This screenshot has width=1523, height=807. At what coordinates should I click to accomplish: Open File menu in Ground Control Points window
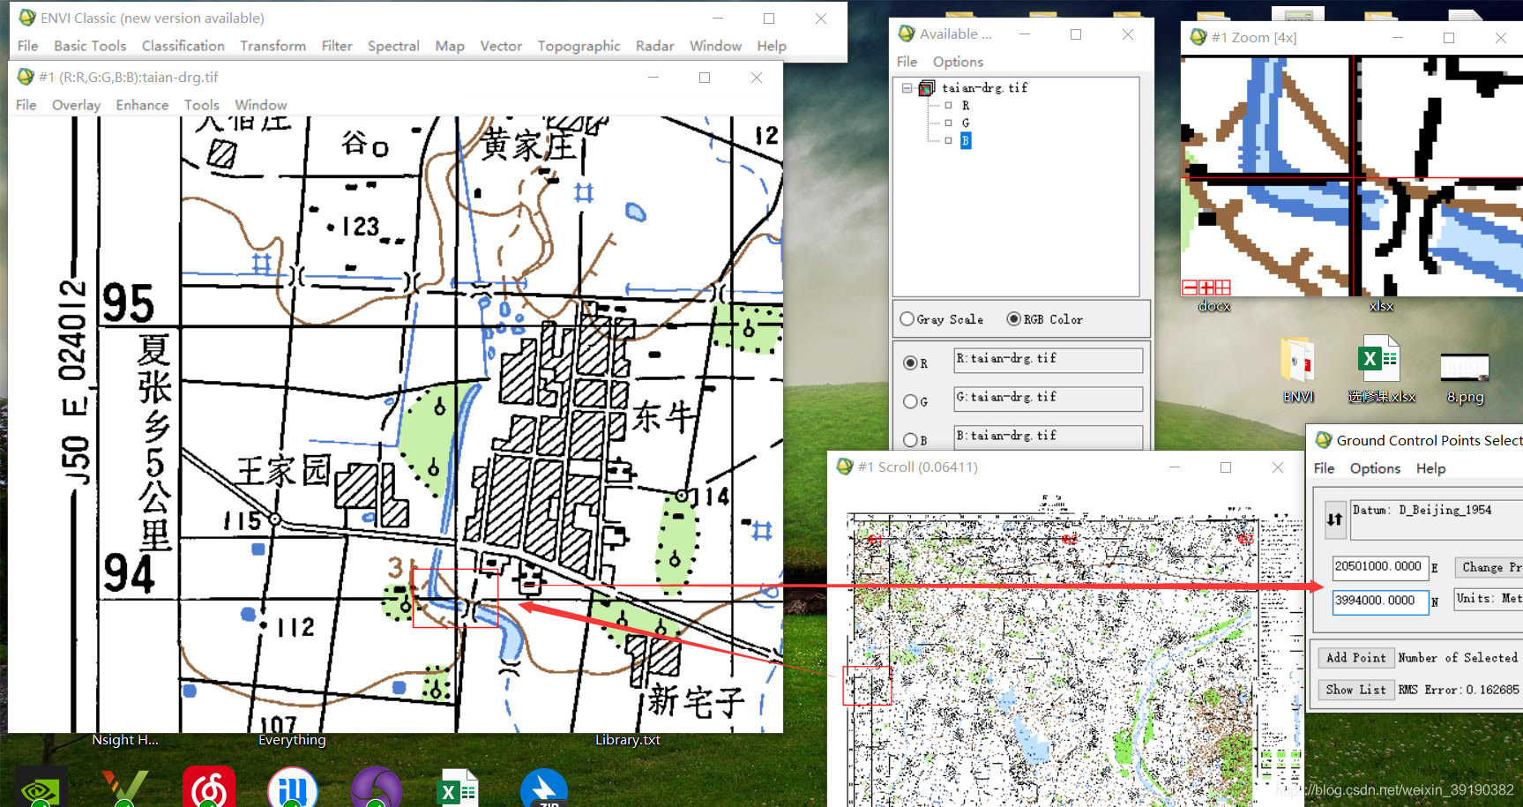click(x=1325, y=468)
